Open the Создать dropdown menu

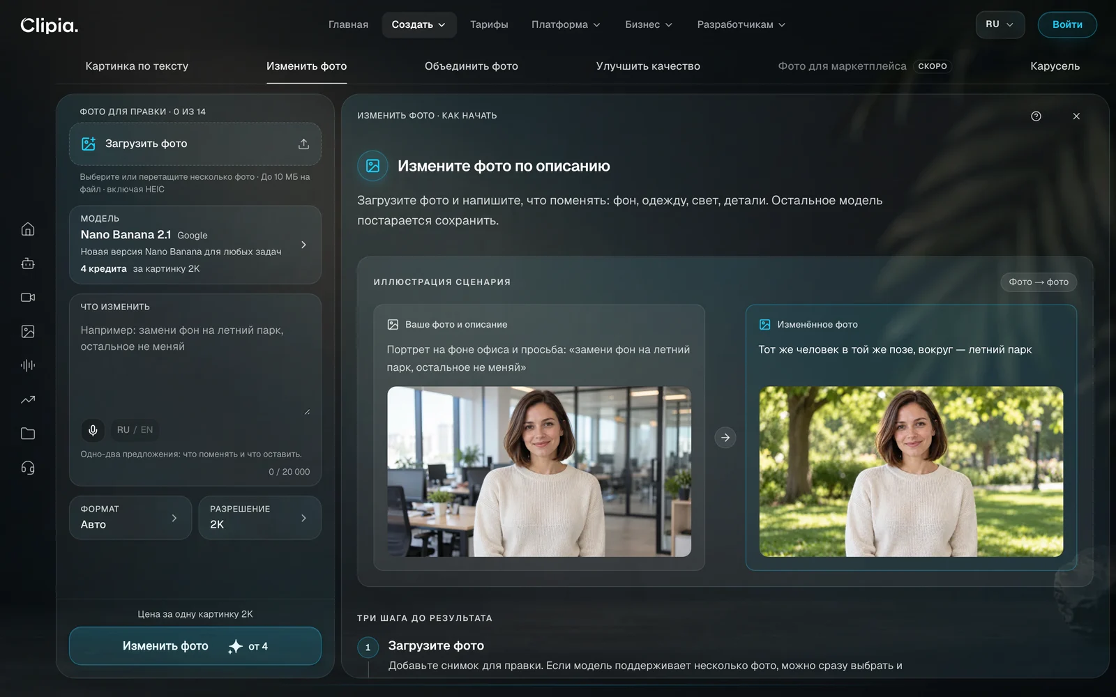[x=418, y=24]
